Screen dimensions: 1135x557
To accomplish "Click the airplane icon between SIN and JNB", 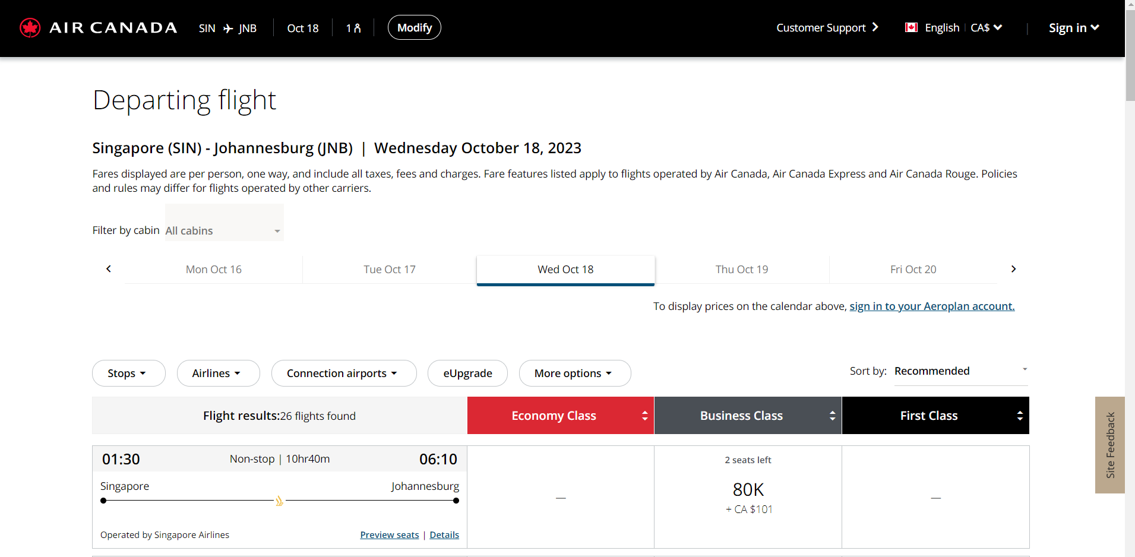I will [228, 29].
